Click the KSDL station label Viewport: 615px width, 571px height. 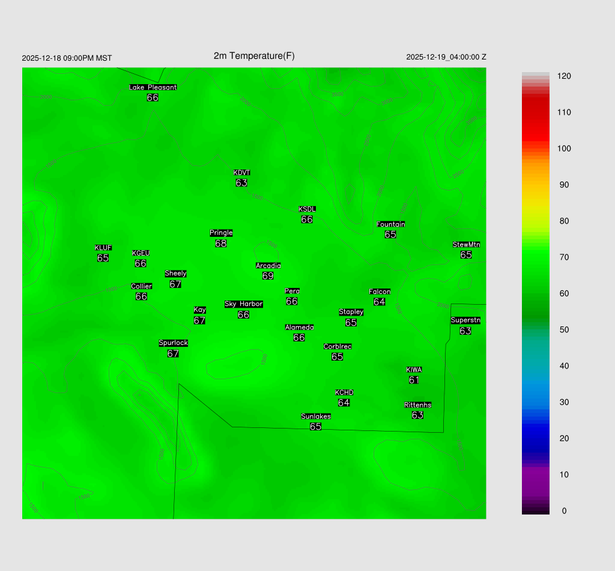point(307,209)
